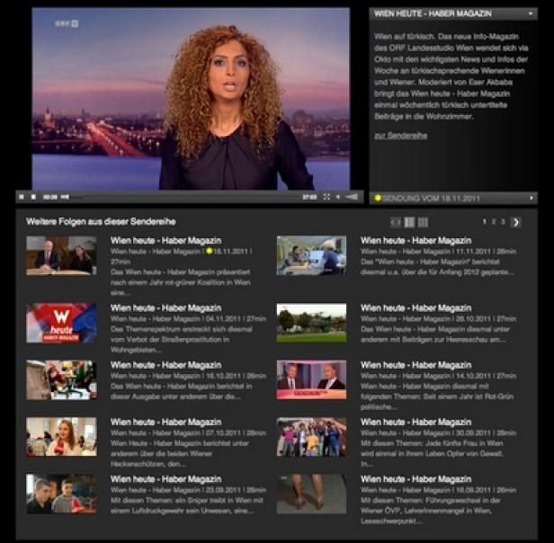The height and width of the screenshot is (543, 554).
Task: Open the embed code icon
Action: click(396, 222)
